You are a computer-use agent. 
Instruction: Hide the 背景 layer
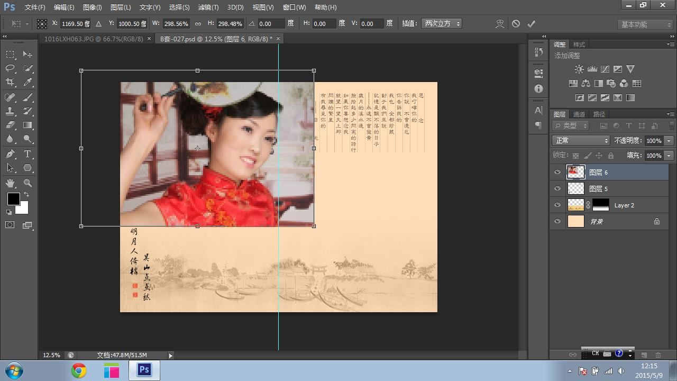557,221
